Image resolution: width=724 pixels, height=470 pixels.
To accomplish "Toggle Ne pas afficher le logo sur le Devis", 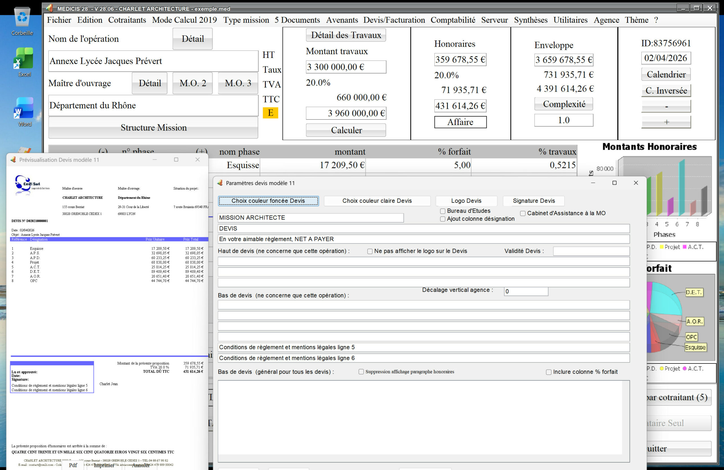I will pos(370,251).
